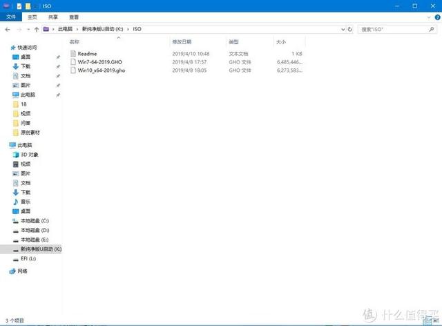Sort by 名称 column header

75,42
